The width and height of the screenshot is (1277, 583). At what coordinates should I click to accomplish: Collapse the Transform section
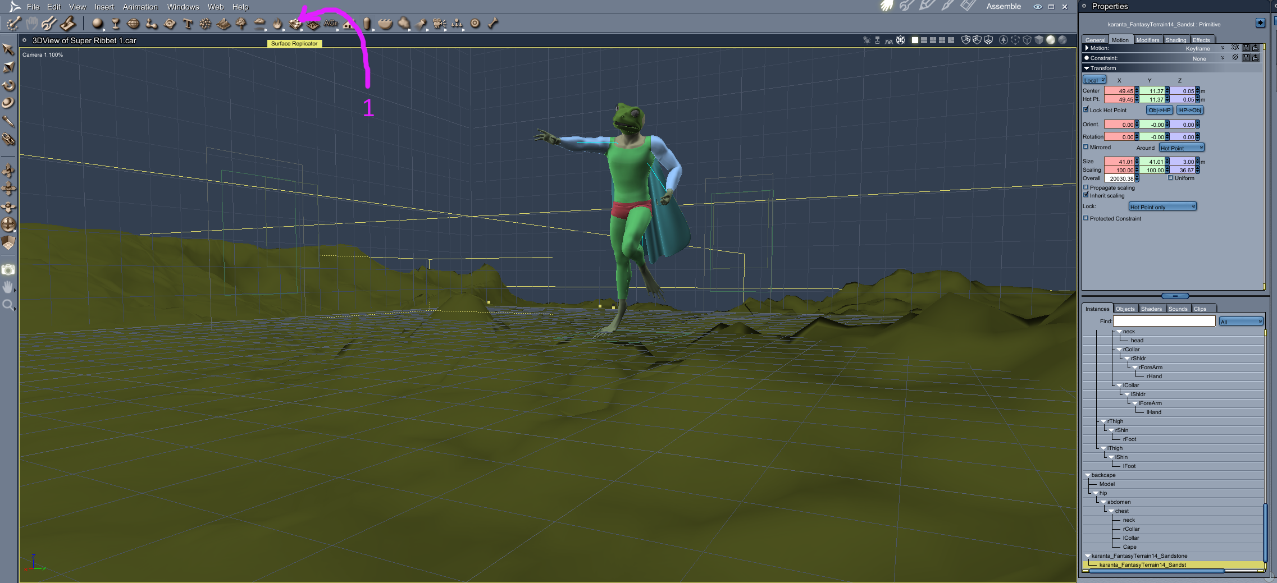tap(1087, 68)
